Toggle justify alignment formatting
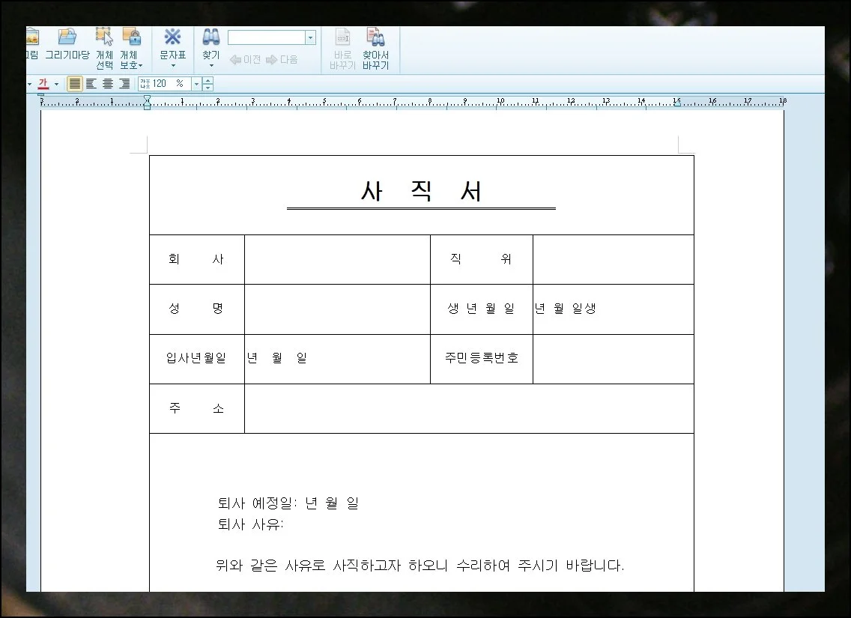 coord(74,83)
